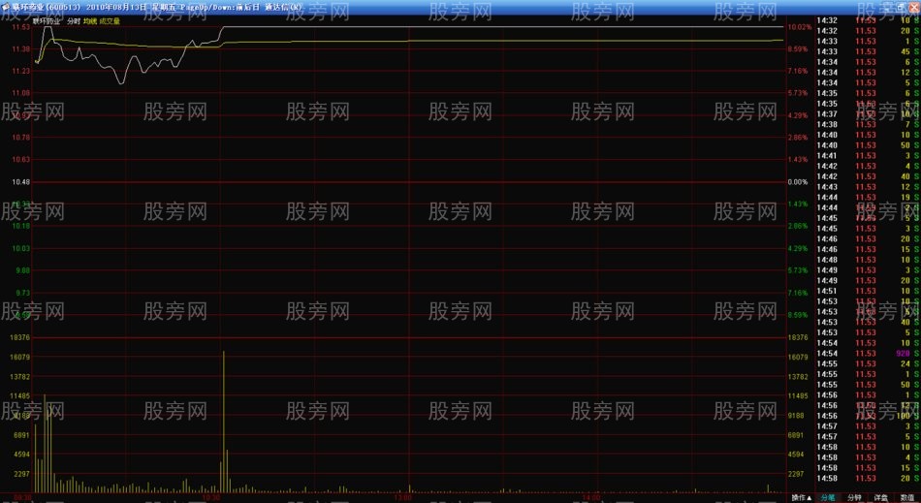Switch to the 分钟 tab
The width and height of the screenshot is (921, 503).
[854, 498]
